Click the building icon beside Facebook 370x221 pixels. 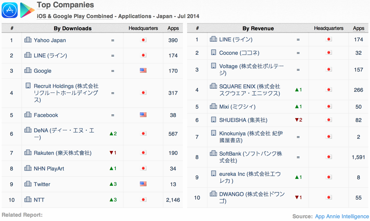pyautogui.click(x=28, y=115)
